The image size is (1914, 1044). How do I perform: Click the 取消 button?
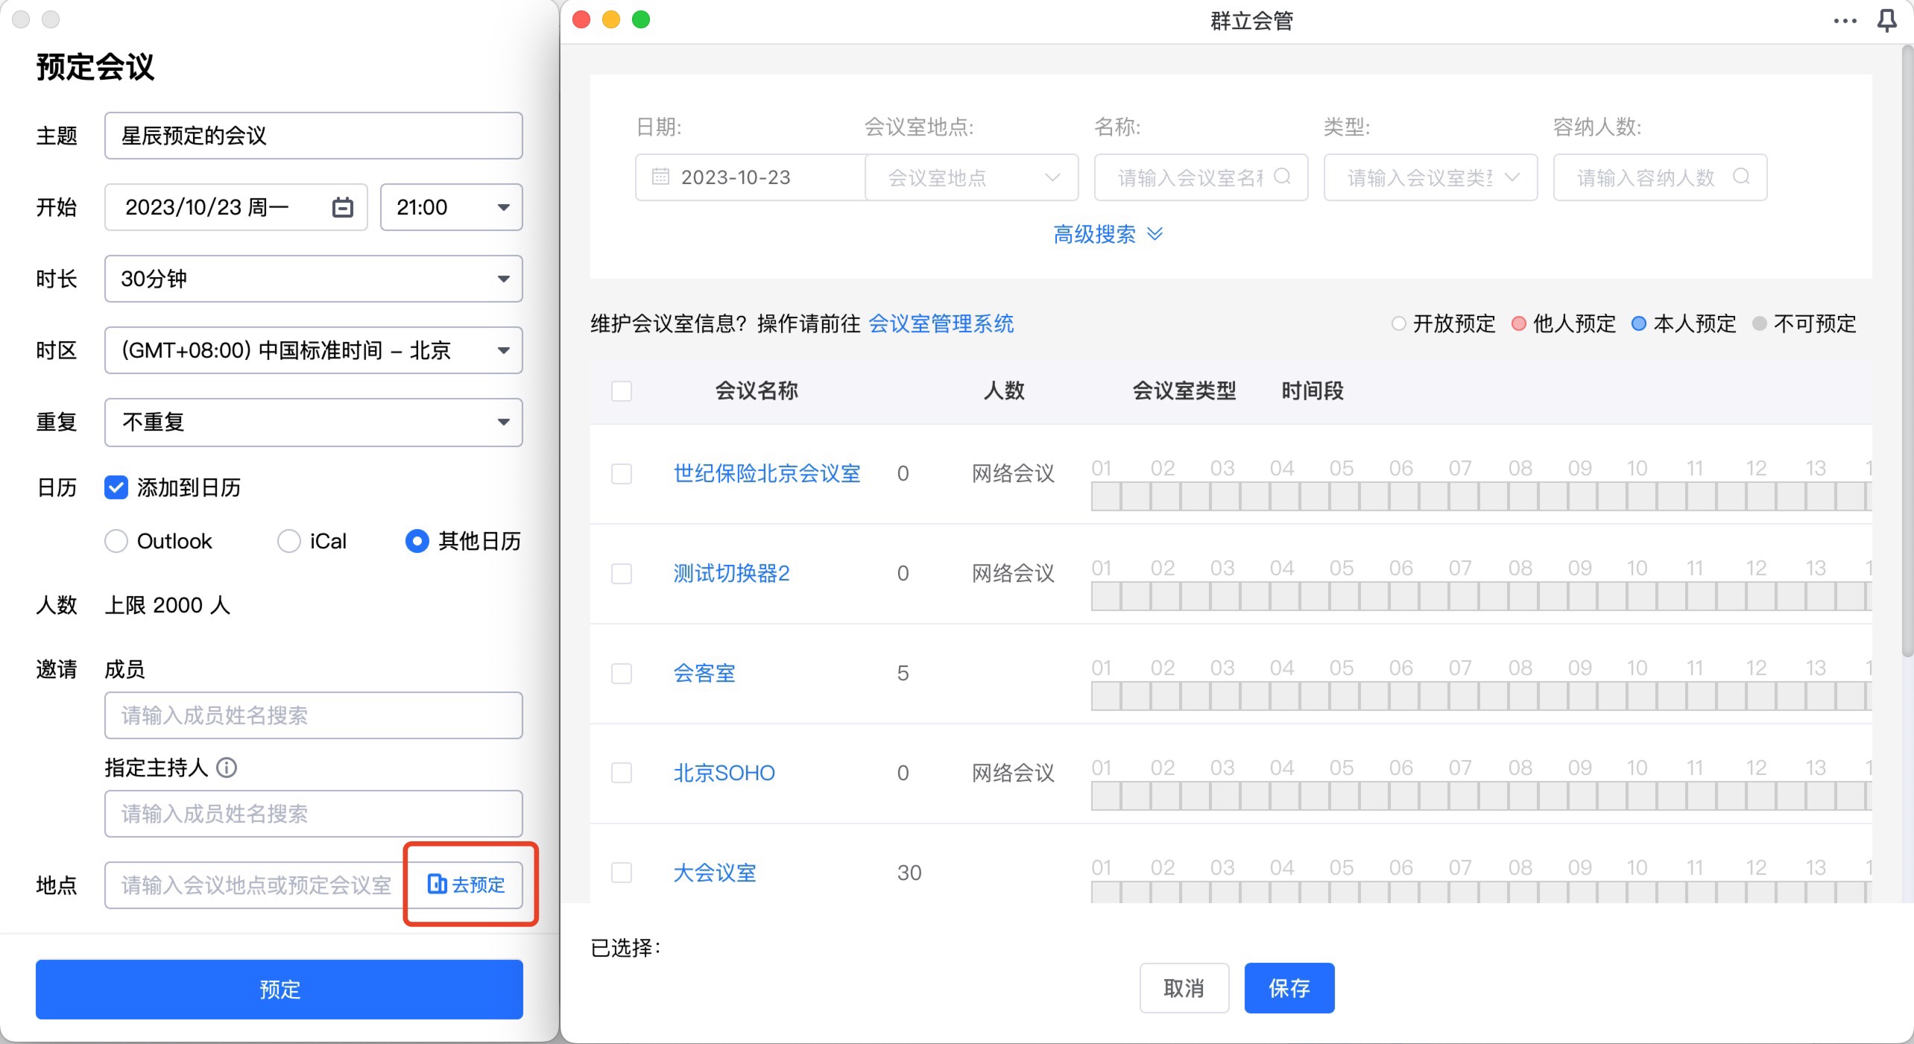click(x=1184, y=988)
